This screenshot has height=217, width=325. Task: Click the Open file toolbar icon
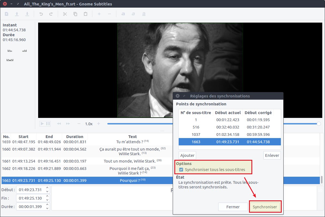coord(17,14)
